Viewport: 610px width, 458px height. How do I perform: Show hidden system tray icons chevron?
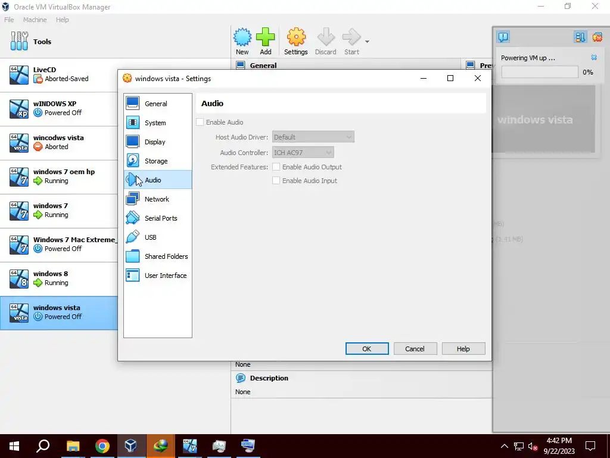(504, 446)
